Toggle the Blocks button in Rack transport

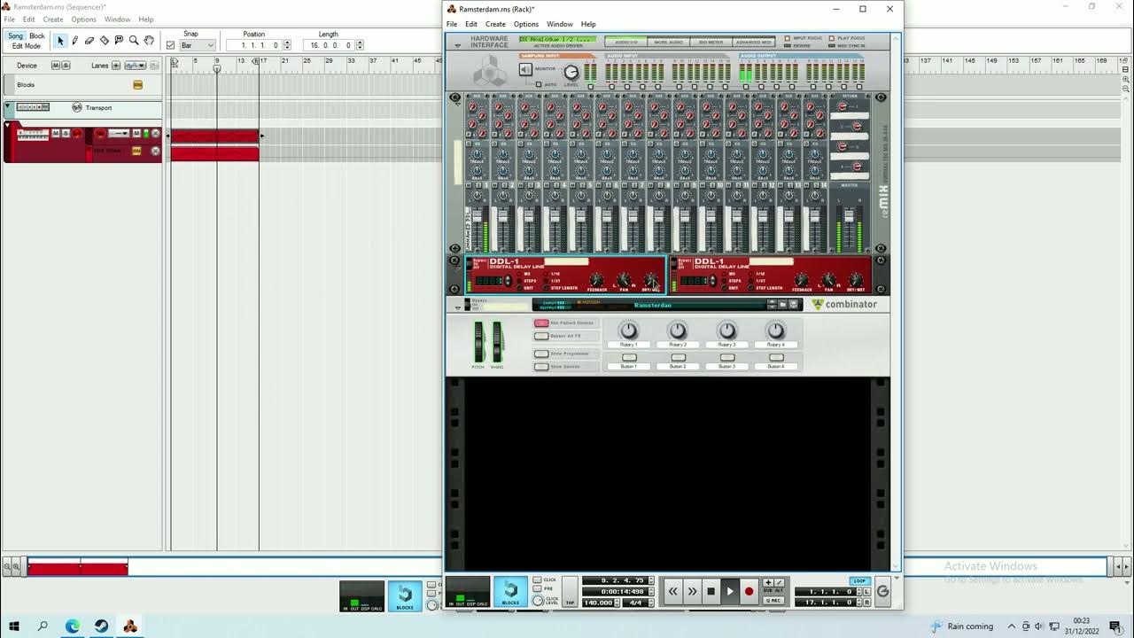point(510,592)
